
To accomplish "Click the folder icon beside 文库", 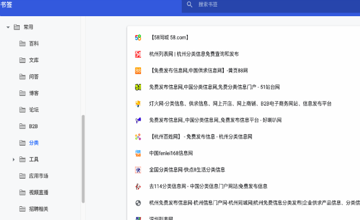I will pyautogui.click(x=22, y=60).
